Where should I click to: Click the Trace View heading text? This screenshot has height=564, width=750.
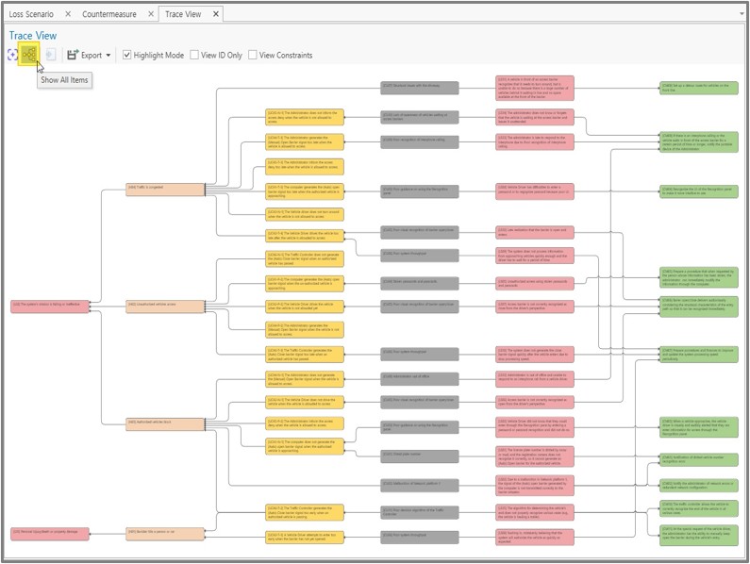[33, 36]
